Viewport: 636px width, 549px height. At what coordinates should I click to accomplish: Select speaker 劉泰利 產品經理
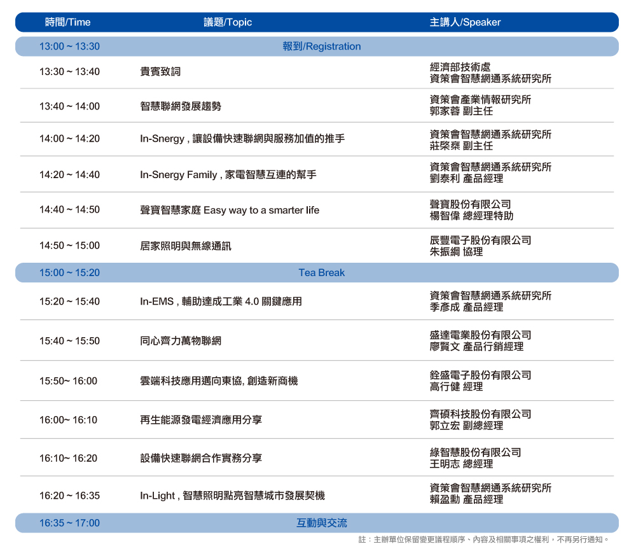[466, 179]
